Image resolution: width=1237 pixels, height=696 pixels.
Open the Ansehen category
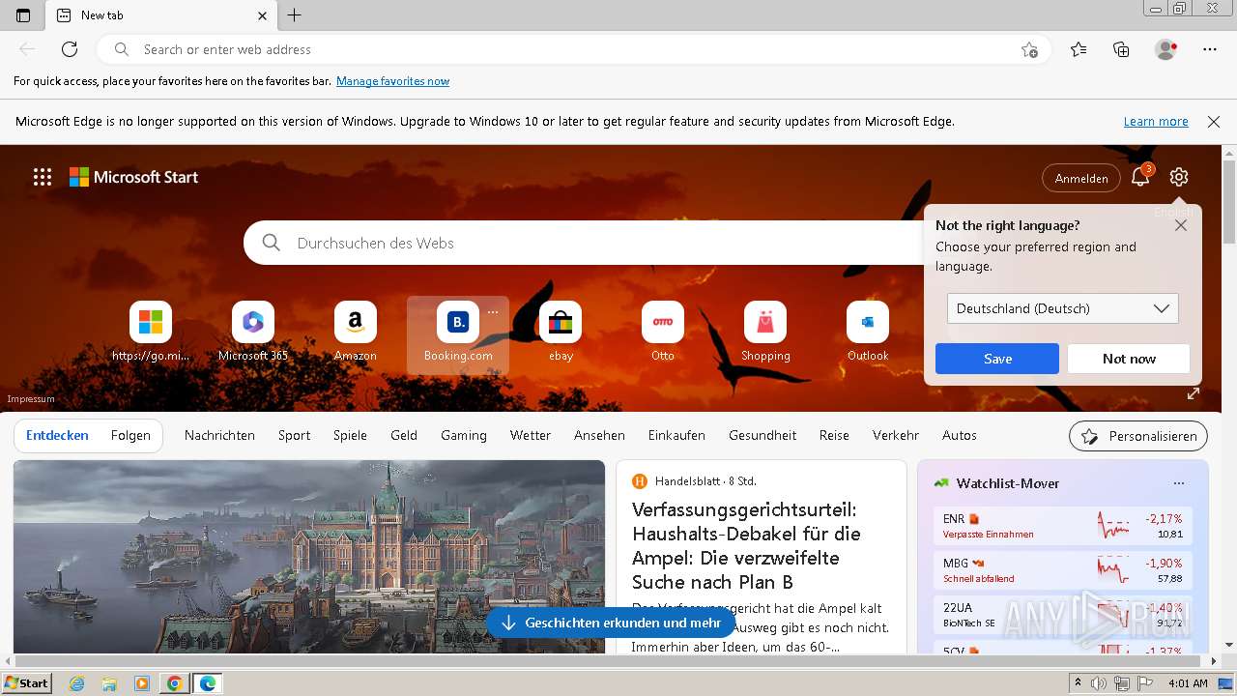coord(599,436)
